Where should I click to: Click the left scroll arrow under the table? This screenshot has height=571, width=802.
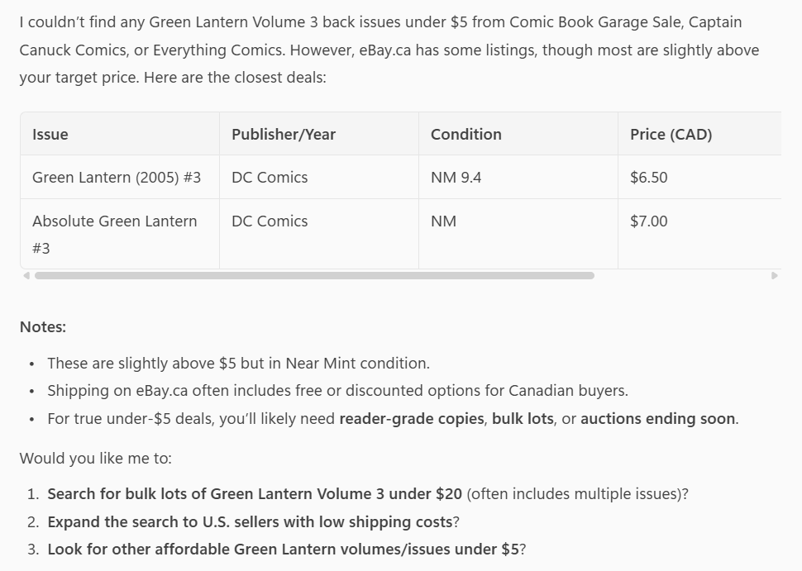click(x=26, y=275)
